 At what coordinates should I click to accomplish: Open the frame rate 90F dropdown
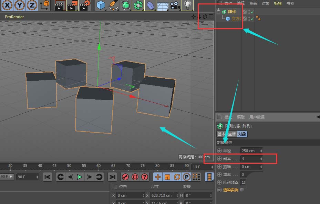[x=37, y=177]
